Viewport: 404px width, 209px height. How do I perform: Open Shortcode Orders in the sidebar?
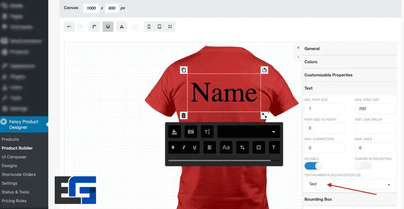coord(19,175)
